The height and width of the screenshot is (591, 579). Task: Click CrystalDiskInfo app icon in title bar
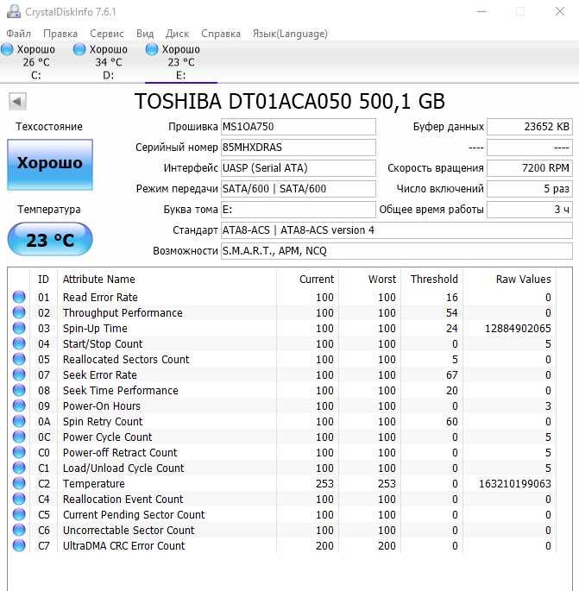14,11
